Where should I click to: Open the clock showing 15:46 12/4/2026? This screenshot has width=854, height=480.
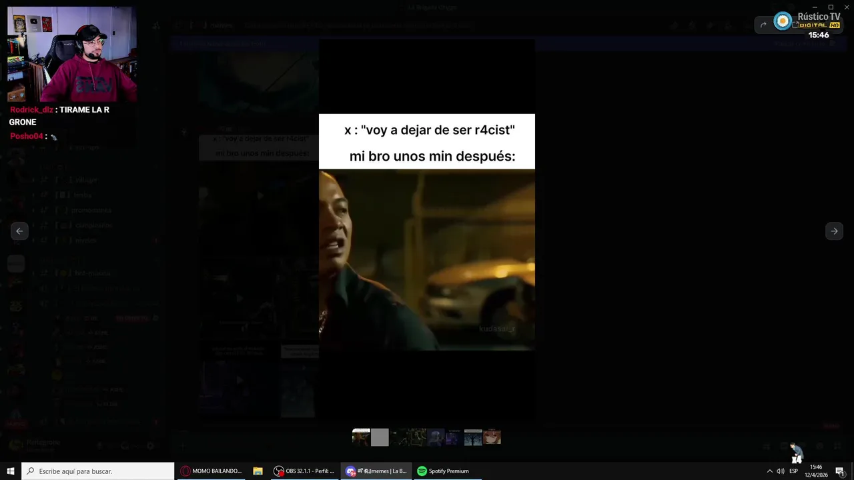coord(816,471)
